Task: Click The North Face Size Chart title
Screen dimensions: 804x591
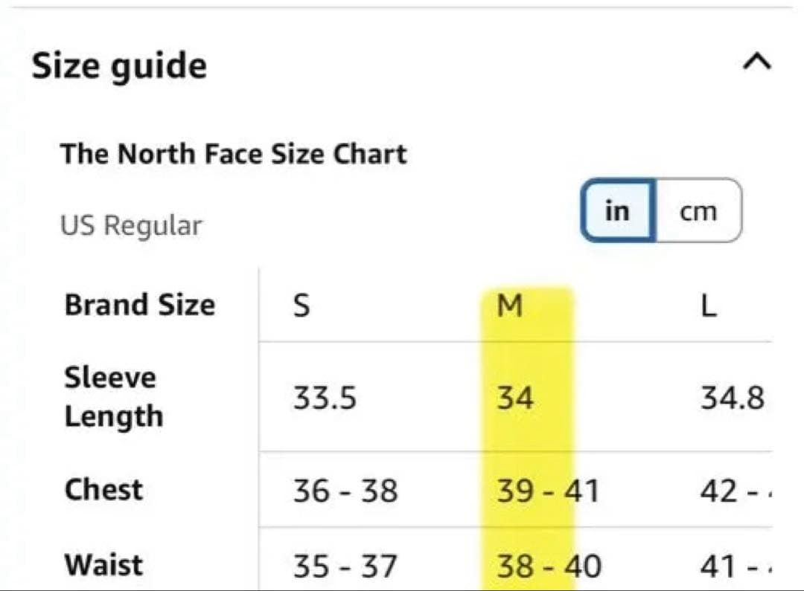Action: pyautogui.click(x=233, y=153)
